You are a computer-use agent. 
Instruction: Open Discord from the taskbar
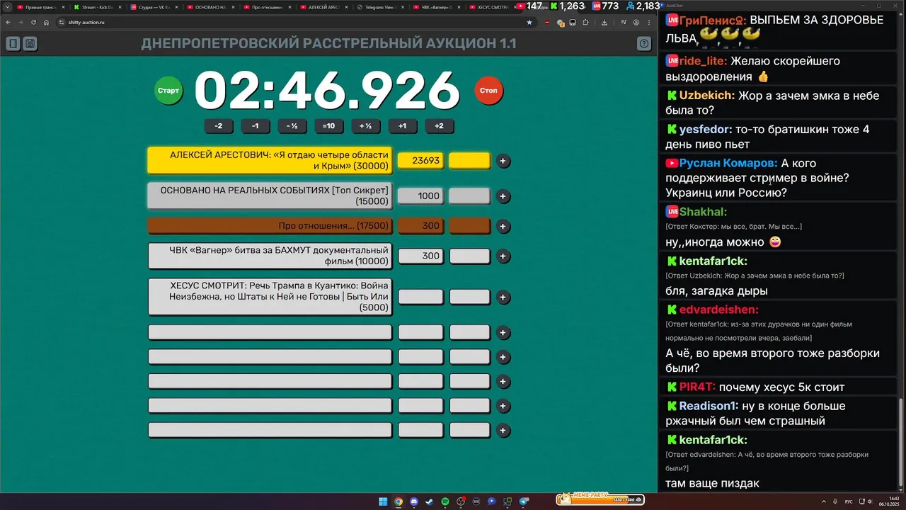[x=414, y=501]
